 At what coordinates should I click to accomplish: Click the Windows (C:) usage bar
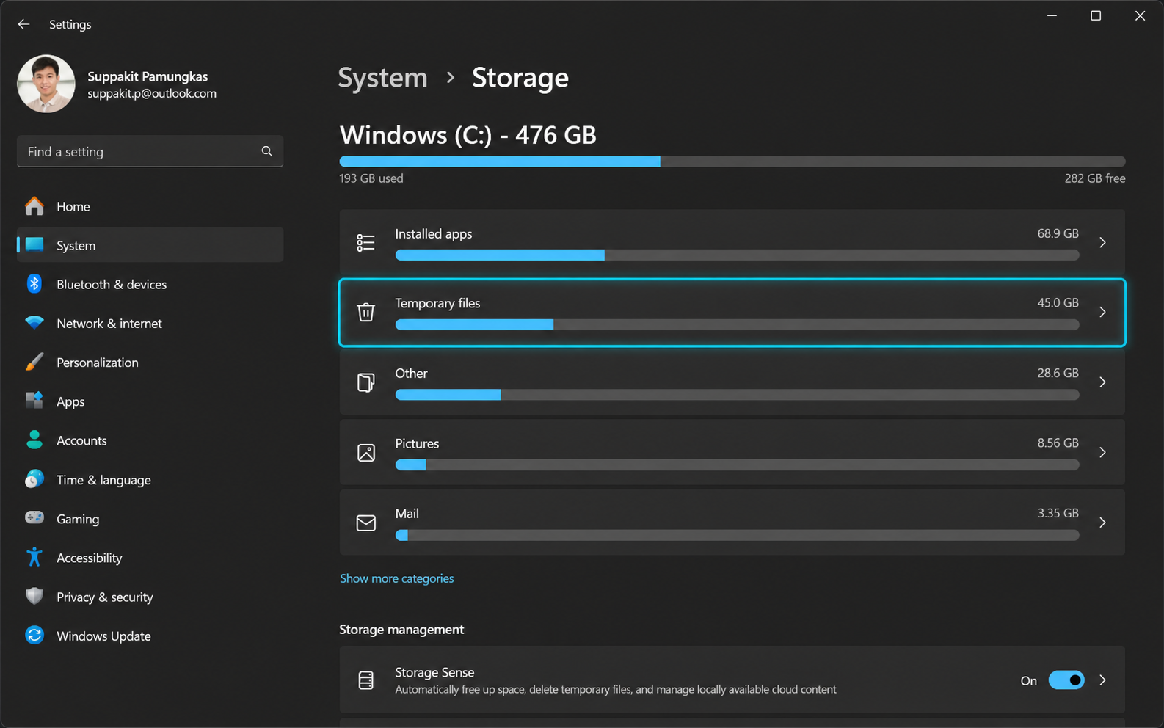coord(732,161)
